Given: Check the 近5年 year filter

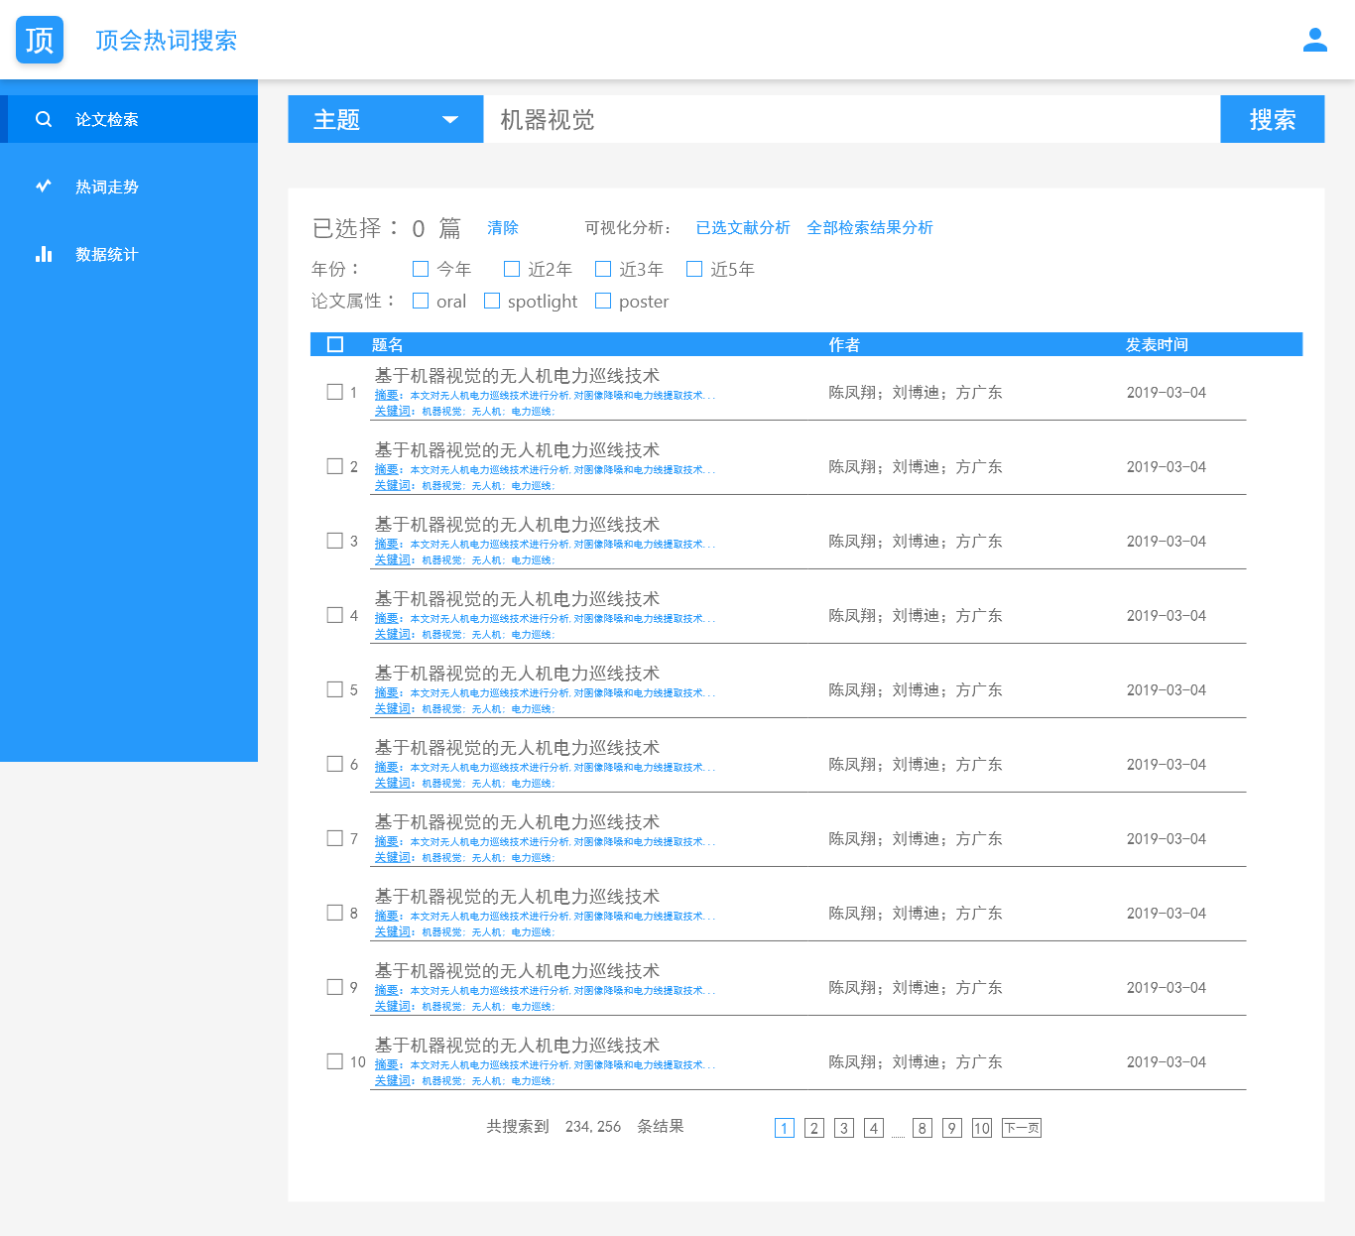Looking at the screenshot, I should (x=694, y=269).
